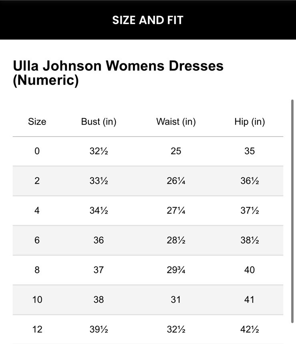Click the size 4 row label
The height and width of the screenshot is (344, 296).
(x=37, y=211)
